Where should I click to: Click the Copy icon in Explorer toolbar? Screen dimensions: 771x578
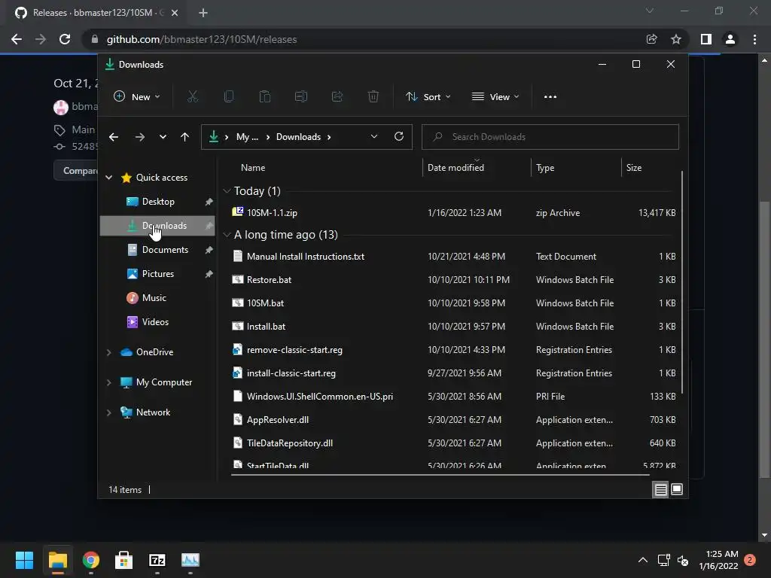229,97
